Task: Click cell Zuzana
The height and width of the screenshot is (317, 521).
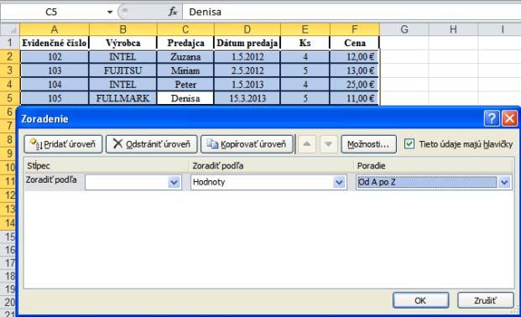Action: (x=185, y=57)
